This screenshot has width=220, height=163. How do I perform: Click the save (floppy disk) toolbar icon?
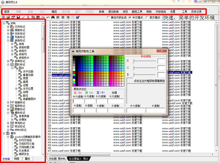click(18, 17)
